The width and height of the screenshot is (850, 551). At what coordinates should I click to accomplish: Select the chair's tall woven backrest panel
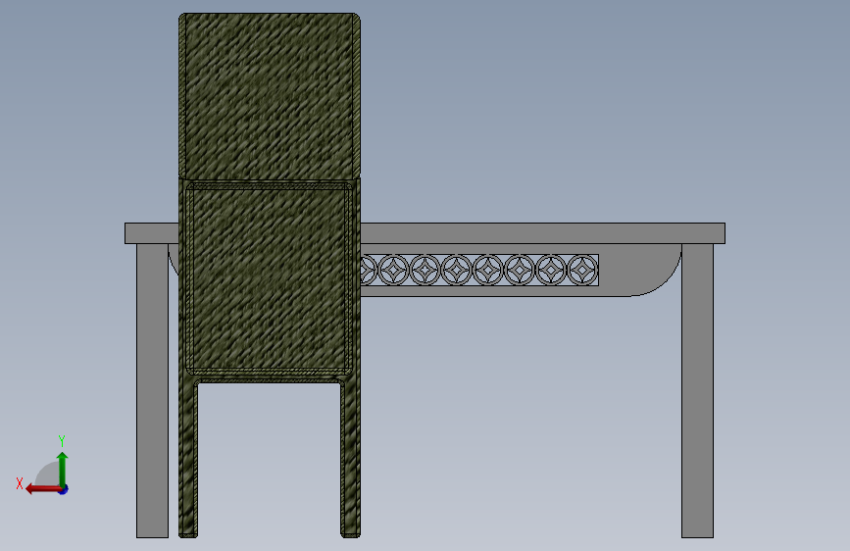tap(270, 96)
